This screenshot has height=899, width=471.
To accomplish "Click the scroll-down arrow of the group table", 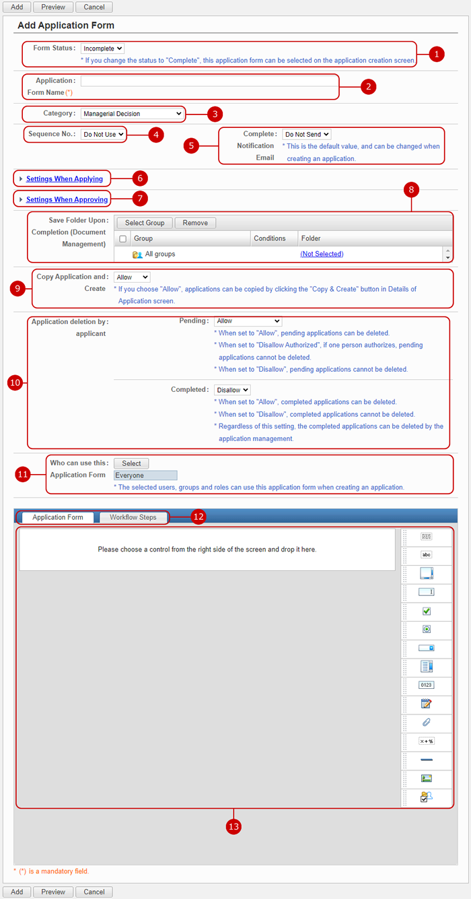I will [x=447, y=257].
